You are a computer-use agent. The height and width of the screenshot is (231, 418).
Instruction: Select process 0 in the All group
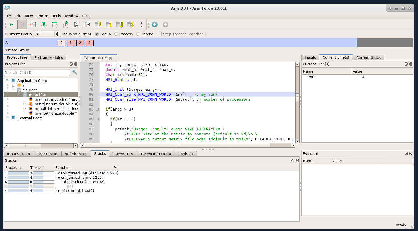[x=61, y=43]
